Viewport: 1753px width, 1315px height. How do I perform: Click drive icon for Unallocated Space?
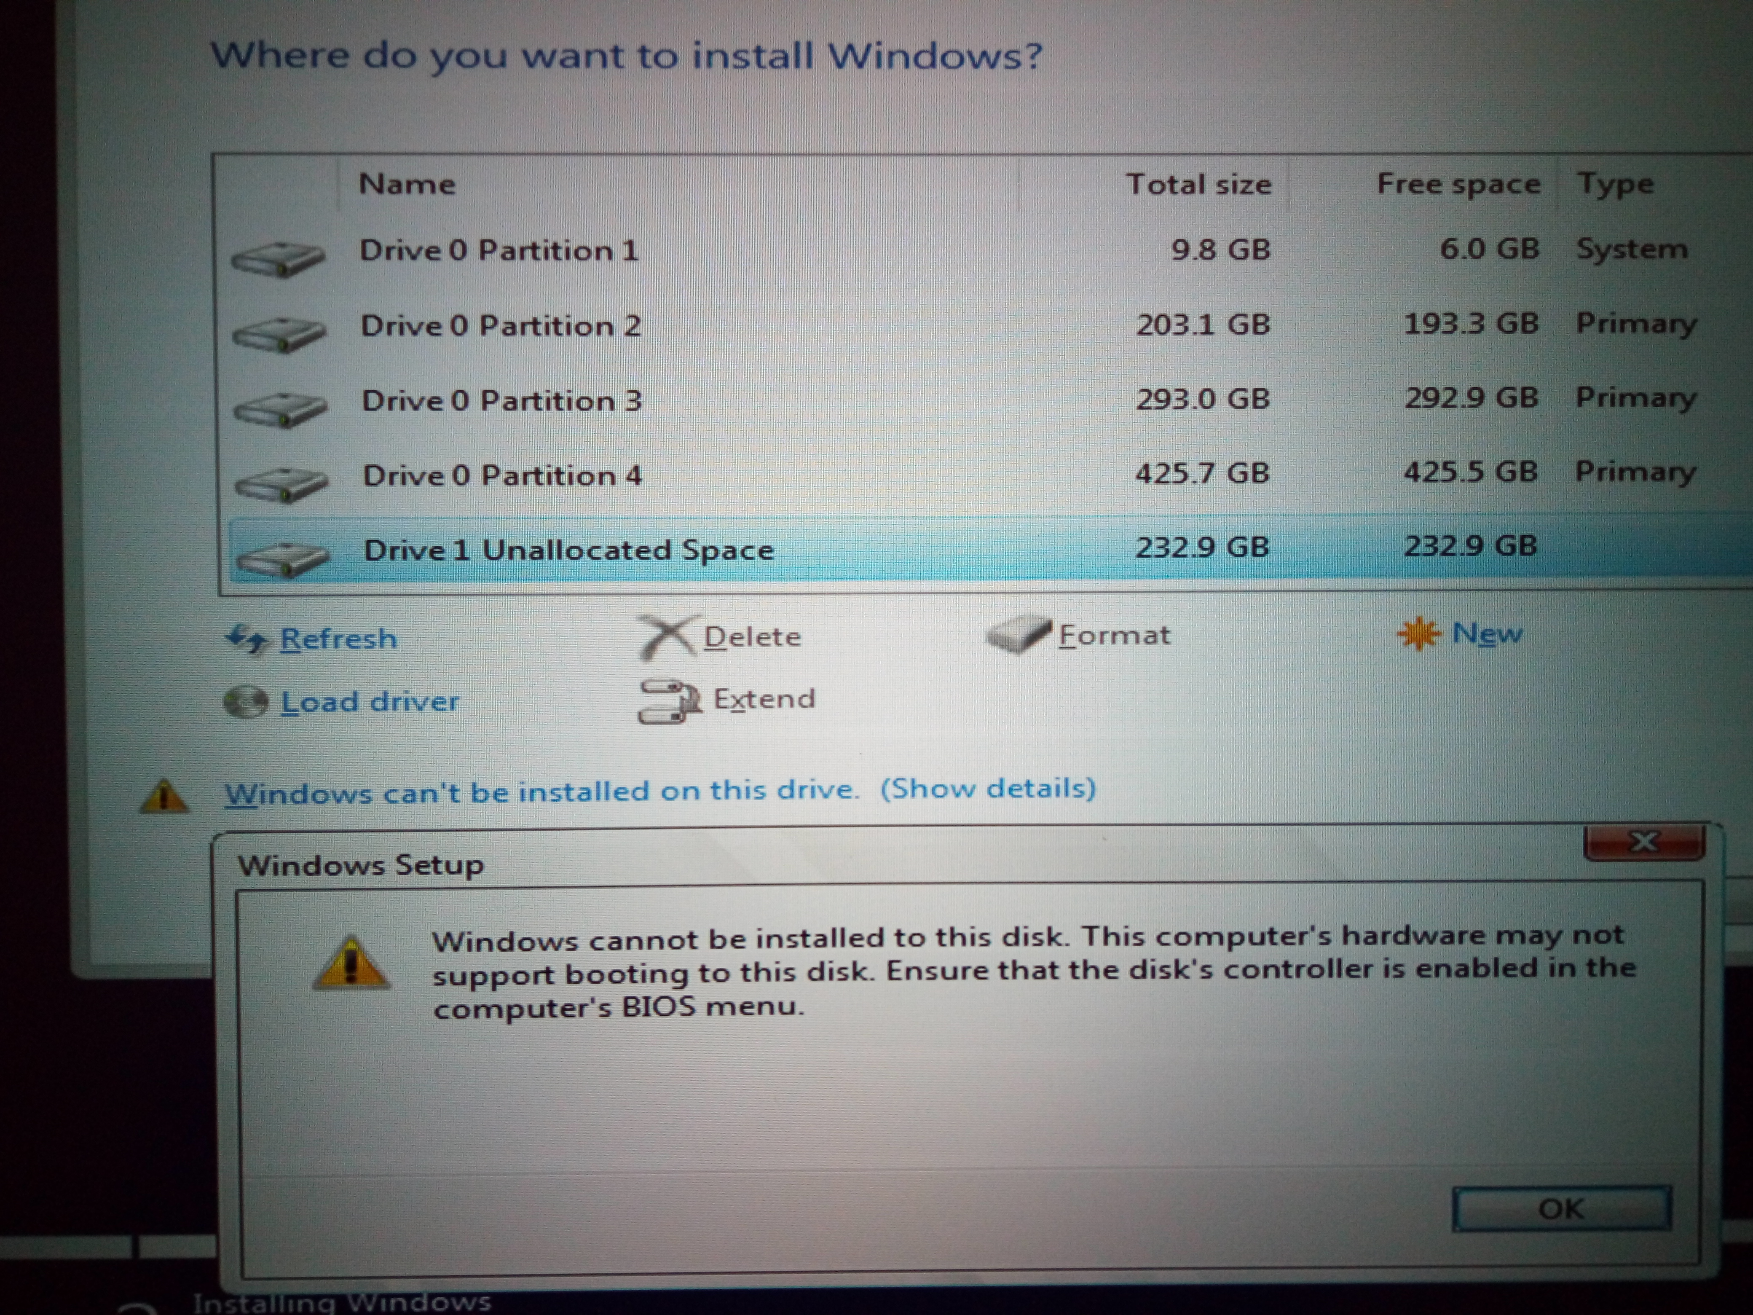click(282, 560)
